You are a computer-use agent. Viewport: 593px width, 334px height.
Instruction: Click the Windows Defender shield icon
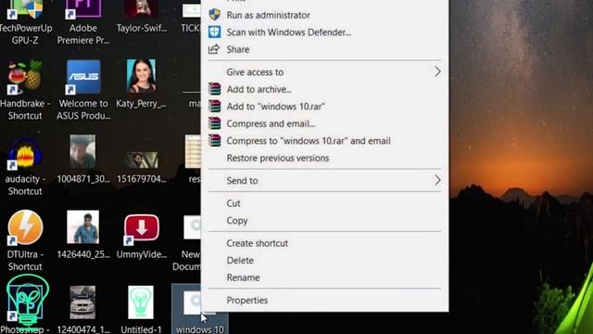pos(214,32)
